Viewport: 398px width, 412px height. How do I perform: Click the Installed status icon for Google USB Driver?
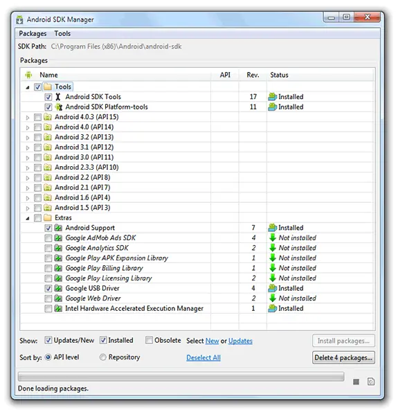pos(273,288)
